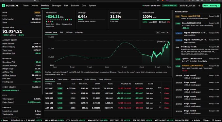Screen dimensions: 222x122
Task: Switch chart to the Volume tab
Action: [x=69, y=32]
